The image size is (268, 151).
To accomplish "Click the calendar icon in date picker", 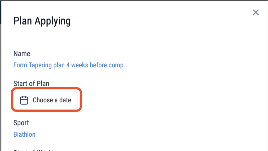I will pyautogui.click(x=24, y=100).
